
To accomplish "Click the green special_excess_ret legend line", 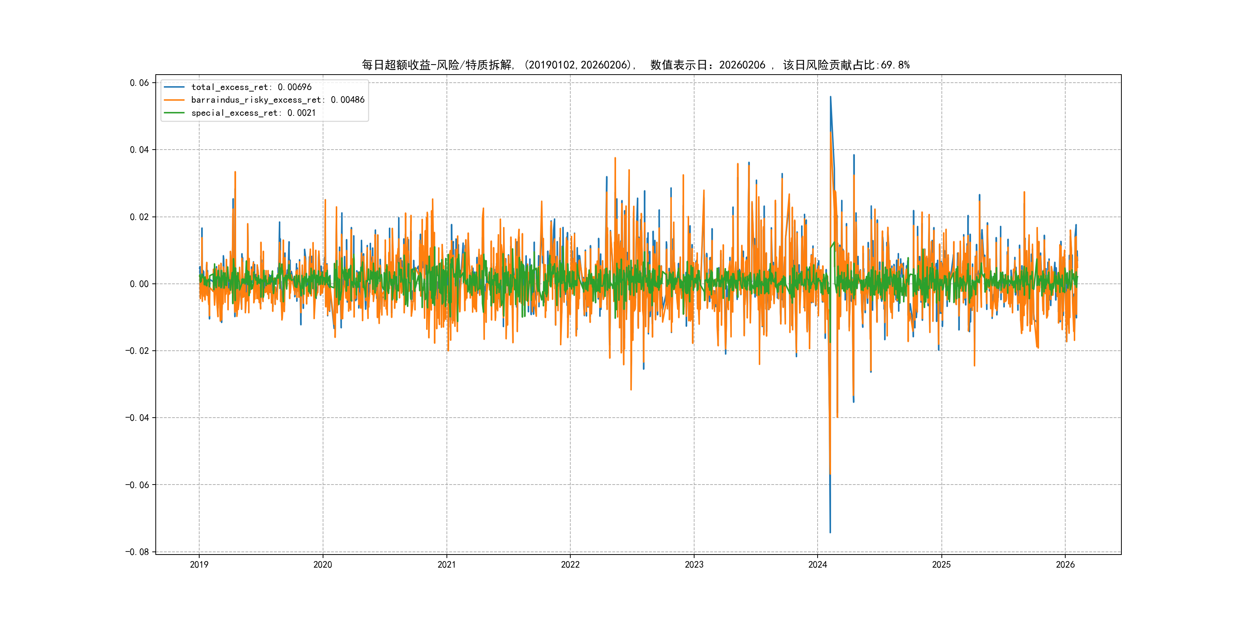I will pyautogui.click(x=174, y=113).
